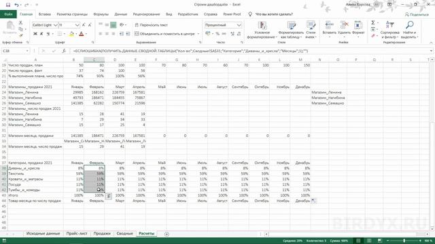
Task: Click the Insert Function fx icon
Action: [64, 51]
